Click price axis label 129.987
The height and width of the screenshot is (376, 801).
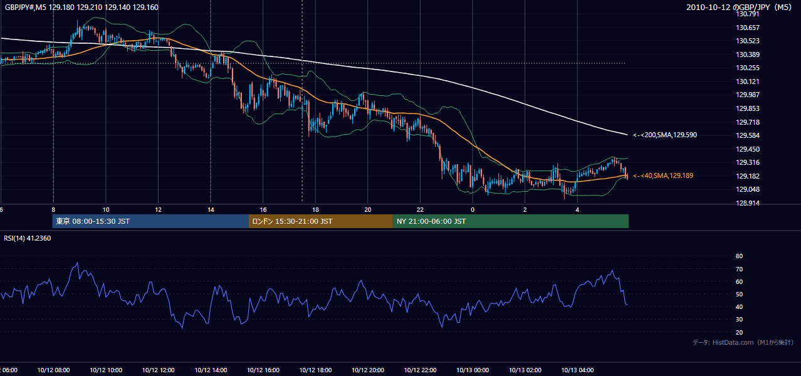coord(747,95)
